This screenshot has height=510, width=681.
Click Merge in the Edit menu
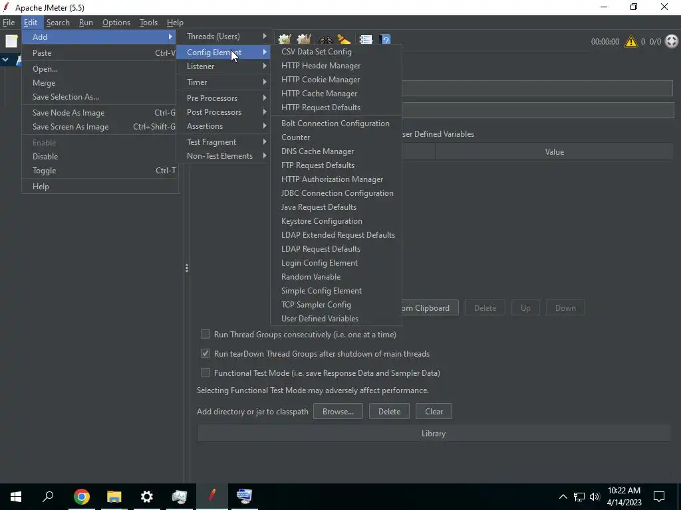point(100,83)
